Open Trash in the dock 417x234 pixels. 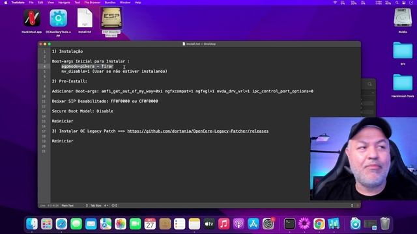[385, 224]
